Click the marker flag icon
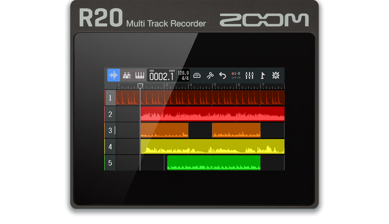The image size is (389, 224). 263,75
